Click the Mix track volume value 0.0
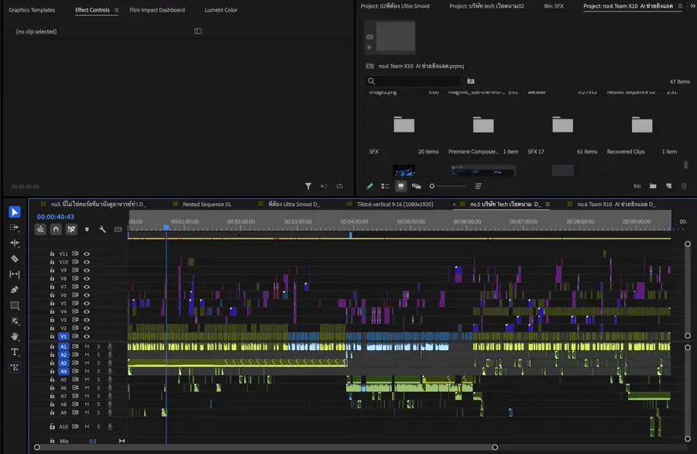697x454 pixels. pyautogui.click(x=92, y=441)
